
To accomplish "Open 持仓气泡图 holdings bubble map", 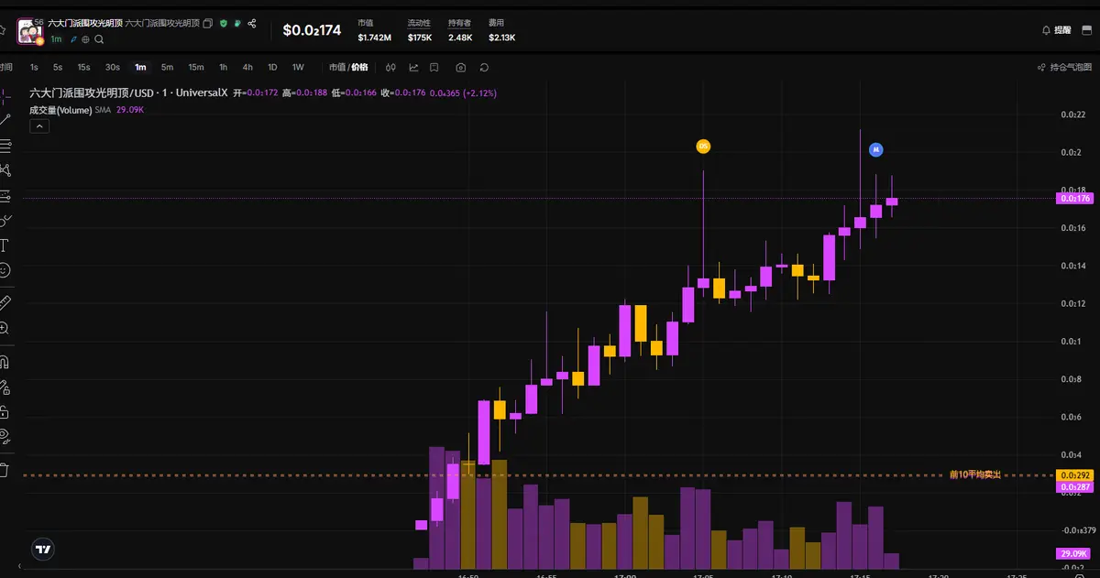I will (x=1065, y=67).
